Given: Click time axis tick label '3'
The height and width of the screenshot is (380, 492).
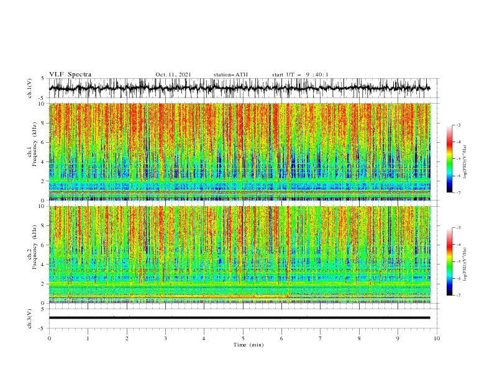Looking at the screenshot, I should click(x=165, y=338).
